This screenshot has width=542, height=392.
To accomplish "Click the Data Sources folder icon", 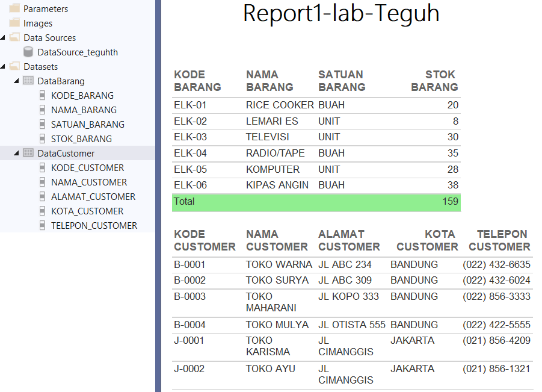I will point(14,37).
